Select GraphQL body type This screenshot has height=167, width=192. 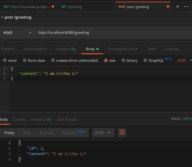(145, 60)
